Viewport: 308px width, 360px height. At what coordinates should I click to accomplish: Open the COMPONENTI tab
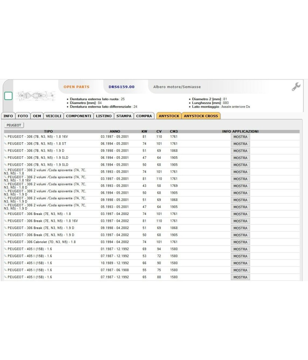79,116
